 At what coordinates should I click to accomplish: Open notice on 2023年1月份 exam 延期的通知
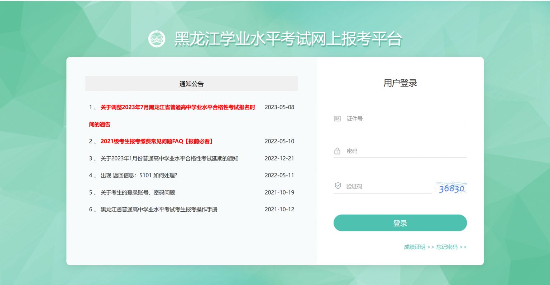coord(169,158)
